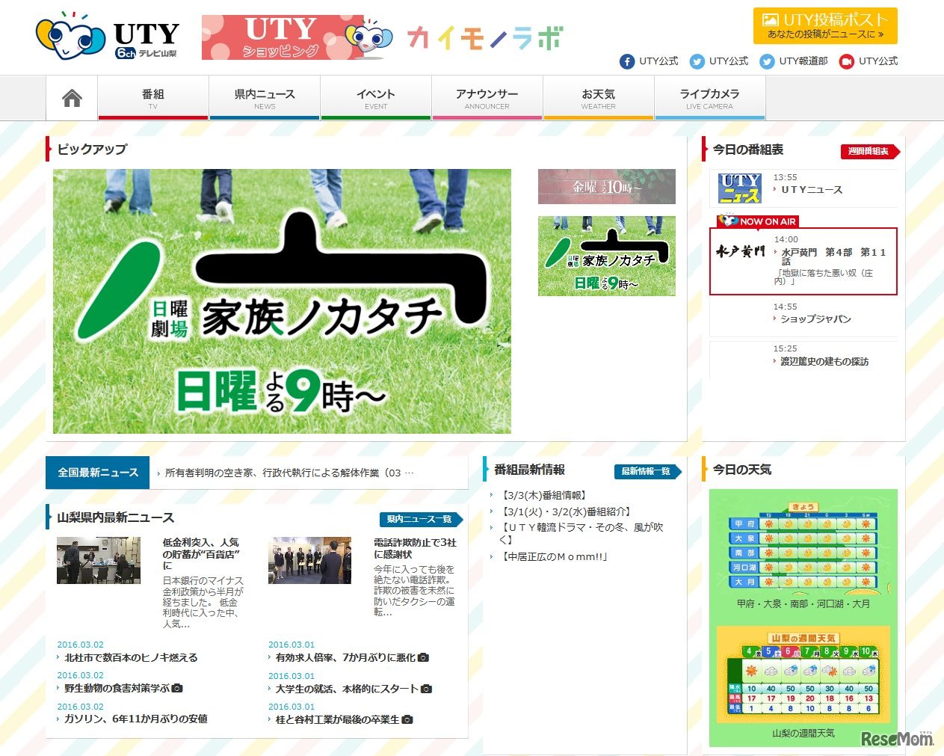Open the 空き家 行政代執行 national news link
944x756 pixels.
[x=289, y=473]
